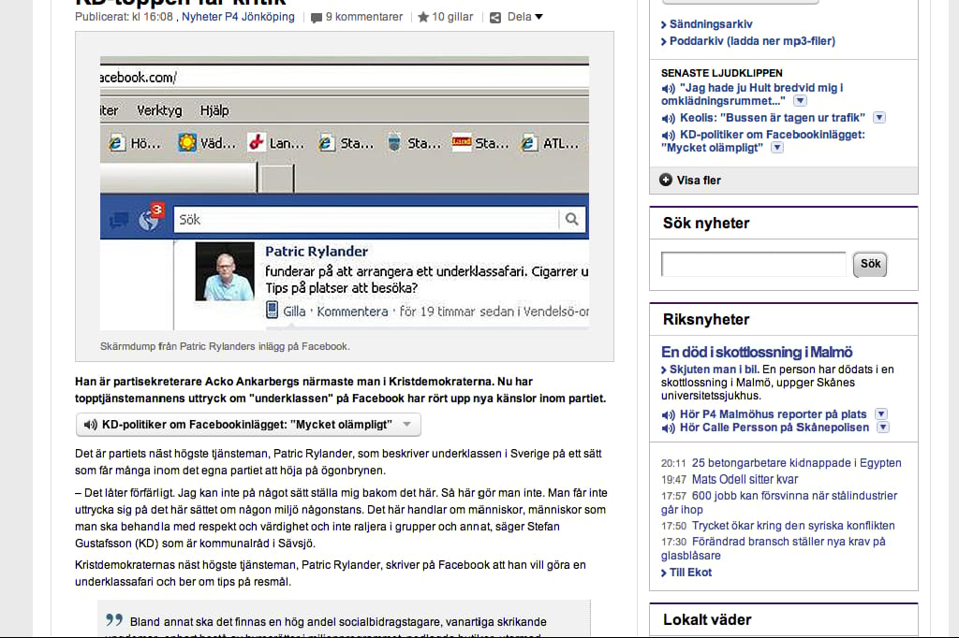Expand options for sidebar KD-politiker clip
959x638 pixels.
point(776,147)
